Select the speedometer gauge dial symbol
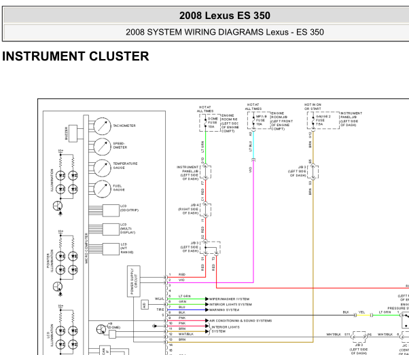Viewport: 409px width, 355px height. 102,147
